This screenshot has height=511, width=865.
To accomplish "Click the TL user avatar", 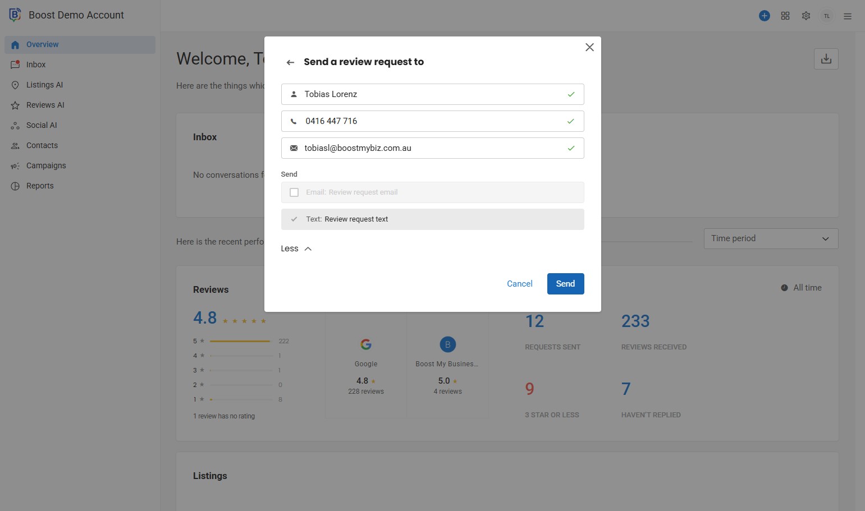I will click(826, 16).
